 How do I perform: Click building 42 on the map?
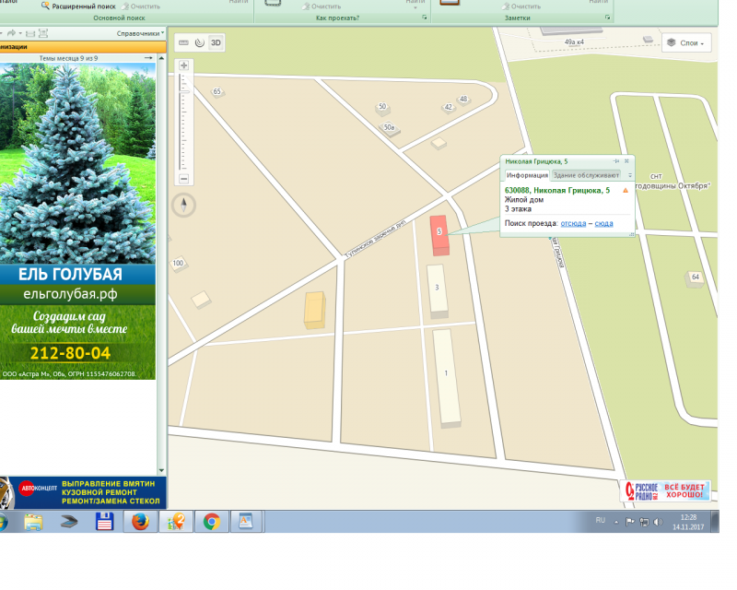[449, 108]
